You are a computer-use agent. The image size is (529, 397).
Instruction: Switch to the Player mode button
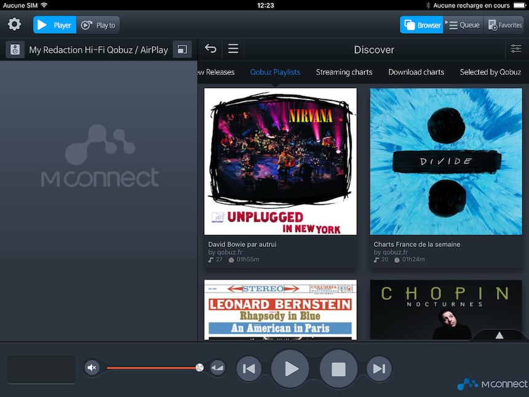coord(55,25)
